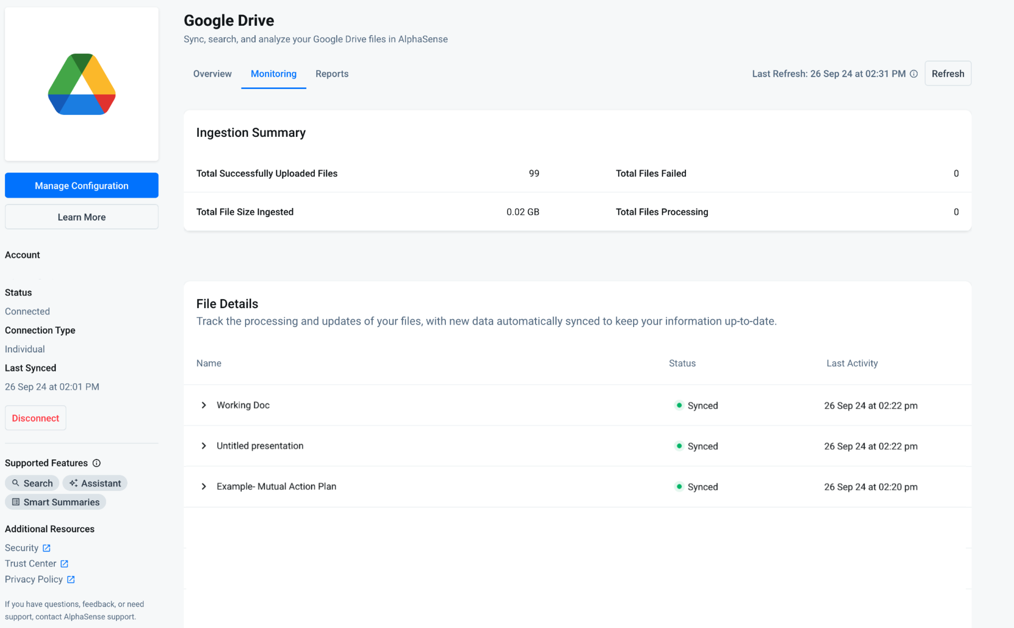Click the Synced label for Untitled presentation
This screenshot has width=1014, height=628.
tap(702, 446)
